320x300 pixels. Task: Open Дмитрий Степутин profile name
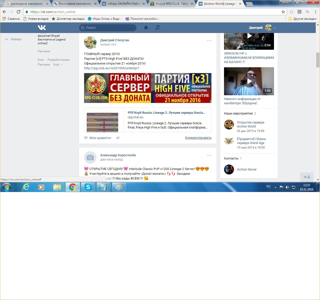(115, 40)
